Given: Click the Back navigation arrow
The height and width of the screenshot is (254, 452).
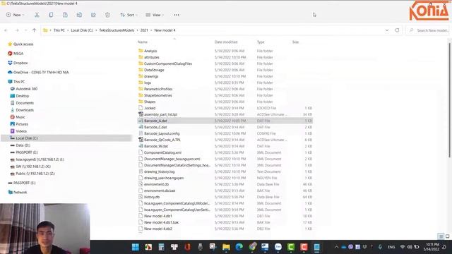Looking at the screenshot, I should pos(6,30).
